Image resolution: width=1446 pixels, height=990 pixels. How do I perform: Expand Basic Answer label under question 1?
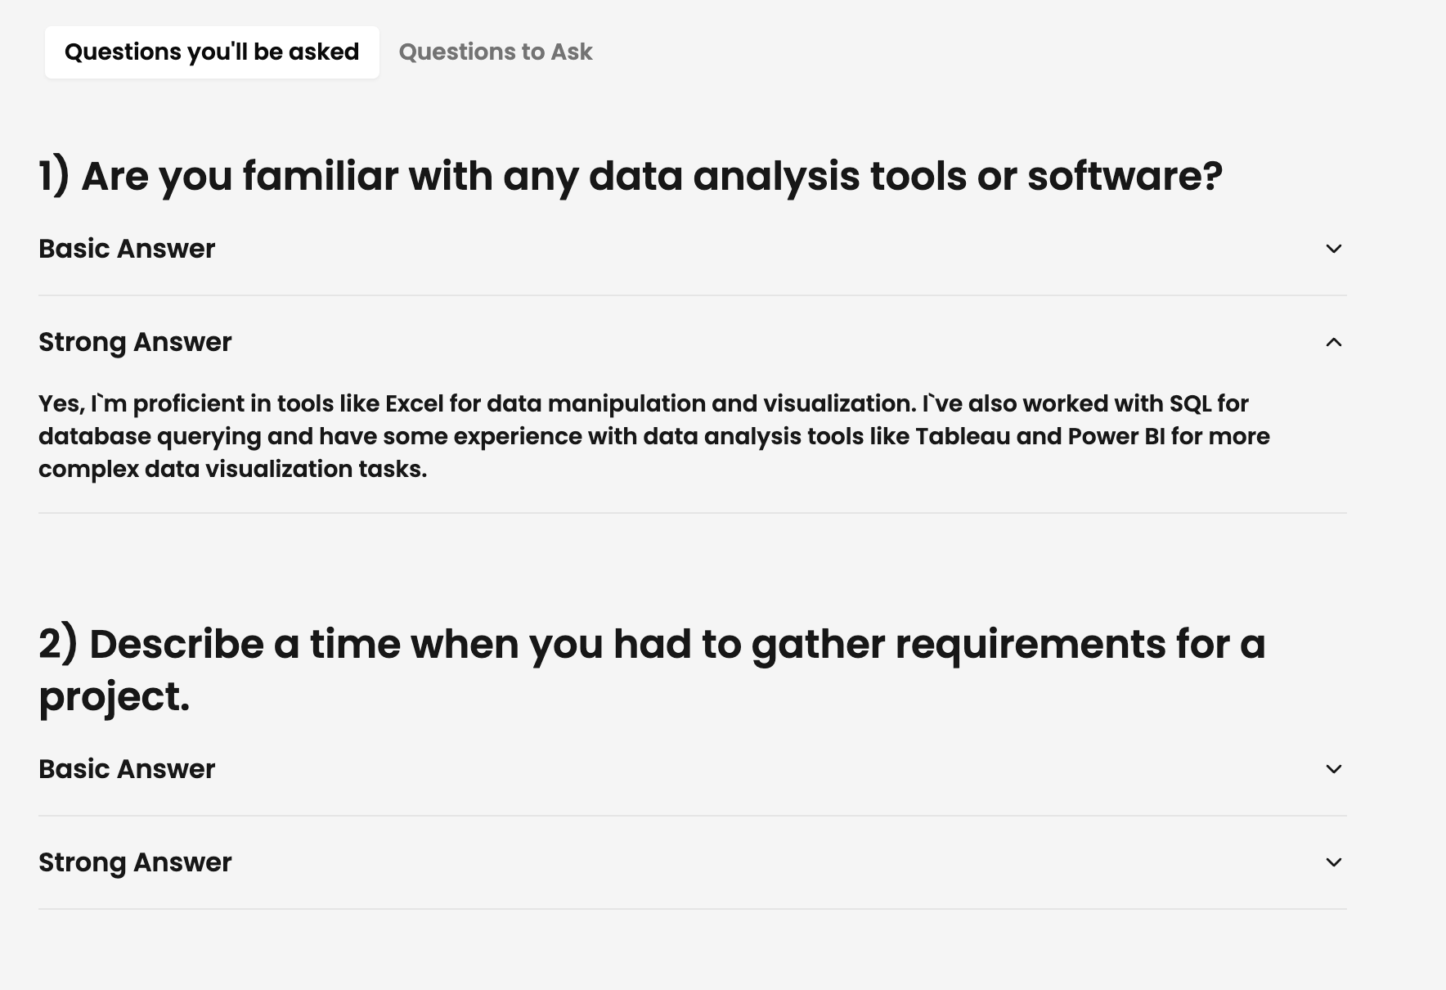click(x=127, y=249)
